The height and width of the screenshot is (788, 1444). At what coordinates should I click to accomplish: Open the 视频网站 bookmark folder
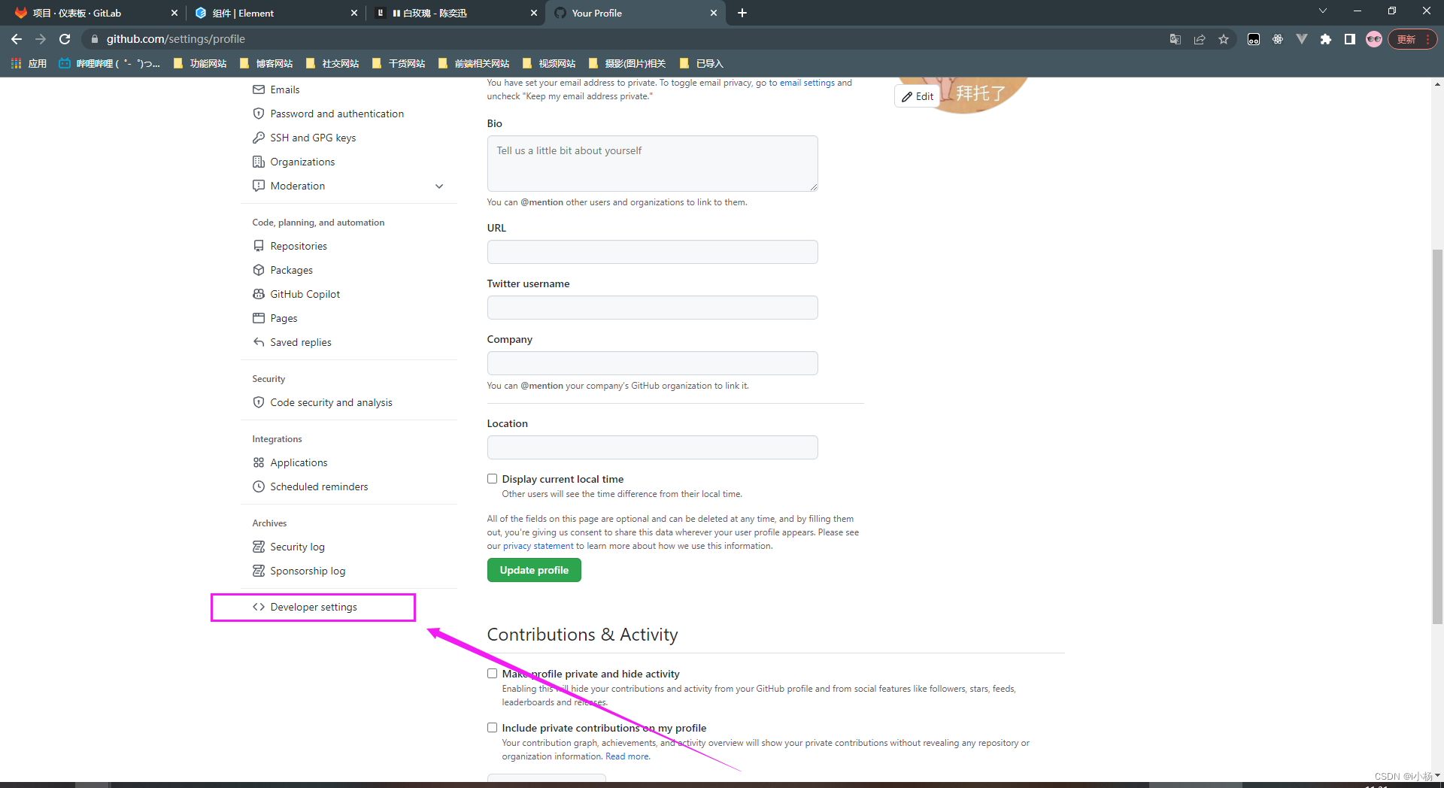(549, 64)
